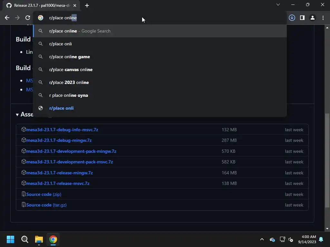Click package icon next to debug-info-msvc.7z
Viewport: 330px width, 247px height.
tap(24, 129)
